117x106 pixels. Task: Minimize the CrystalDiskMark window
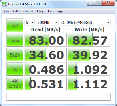coord(90,3)
